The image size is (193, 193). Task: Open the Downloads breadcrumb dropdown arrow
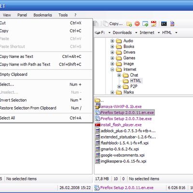[136, 33]
